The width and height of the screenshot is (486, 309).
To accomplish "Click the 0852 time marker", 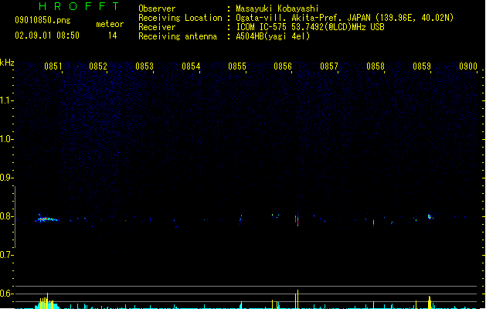I will [98, 66].
